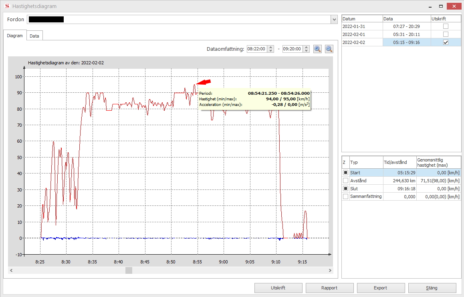
Task: Click the zoom out magnifier icon
Action: pyautogui.click(x=329, y=49)
